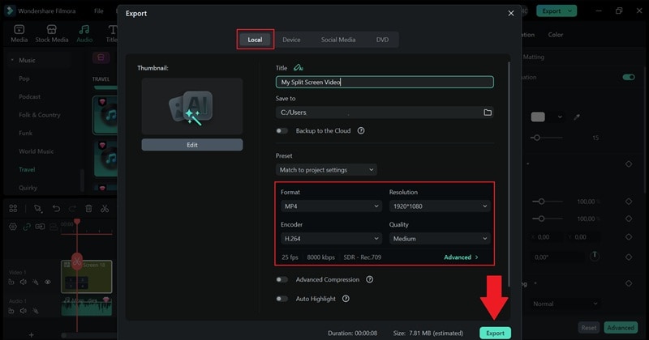Click the scissors Split icon in timeline toolbar
The image size is (649, 340).
click(x=105, y=209)
